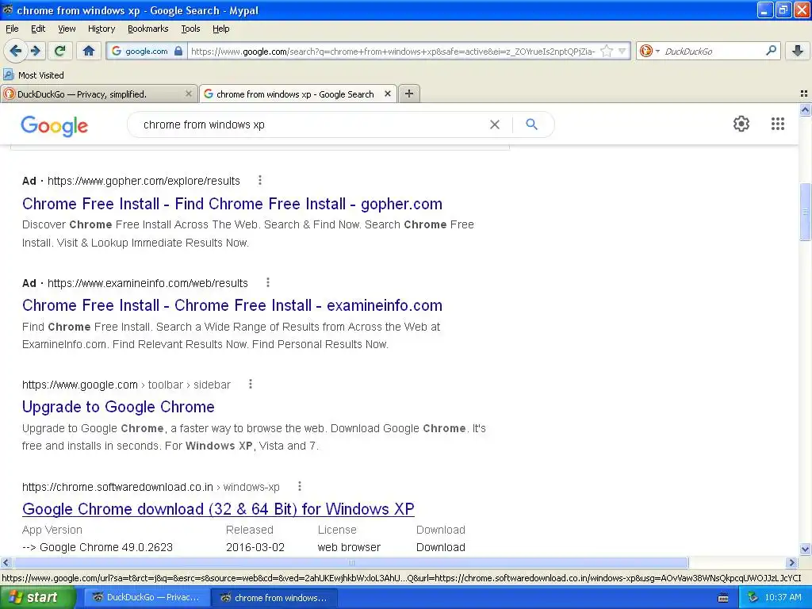Screen dimensions: 812x609
Task: Click the blue Google search magnifier
Action: [531, 124]
